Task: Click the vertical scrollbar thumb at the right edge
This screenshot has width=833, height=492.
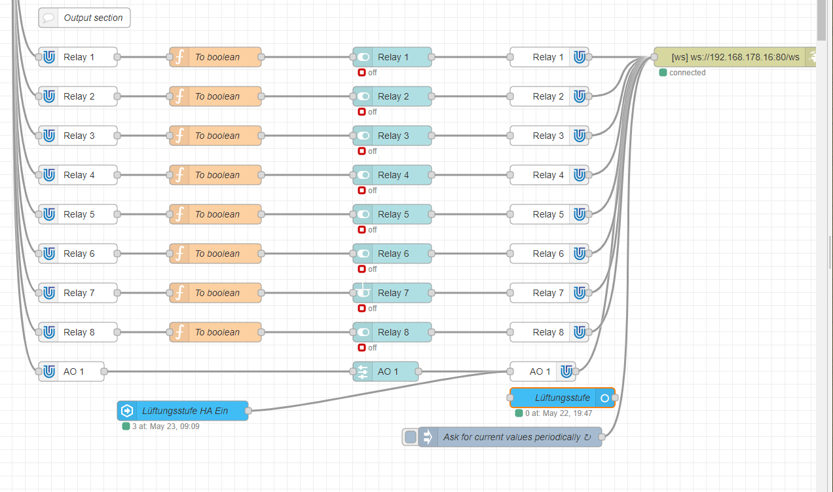Action: [822, 20]
